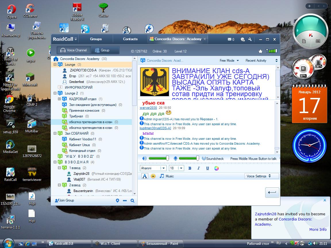Collapse the 2 взвод sub-channel
This screenshot has width=331, height=248.
(59, 185)
